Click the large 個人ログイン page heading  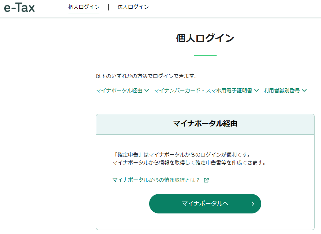205,38
